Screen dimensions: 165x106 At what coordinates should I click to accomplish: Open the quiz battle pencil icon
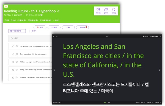[98, 10]
